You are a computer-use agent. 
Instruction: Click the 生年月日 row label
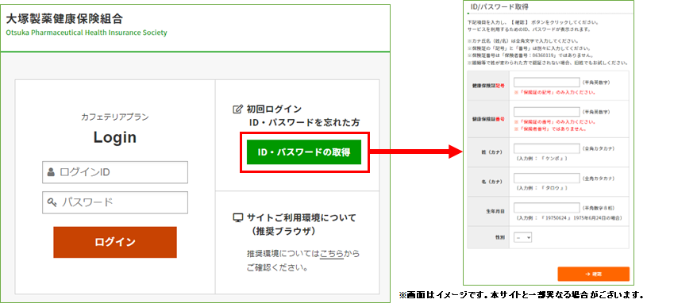(x=496, y=211)
